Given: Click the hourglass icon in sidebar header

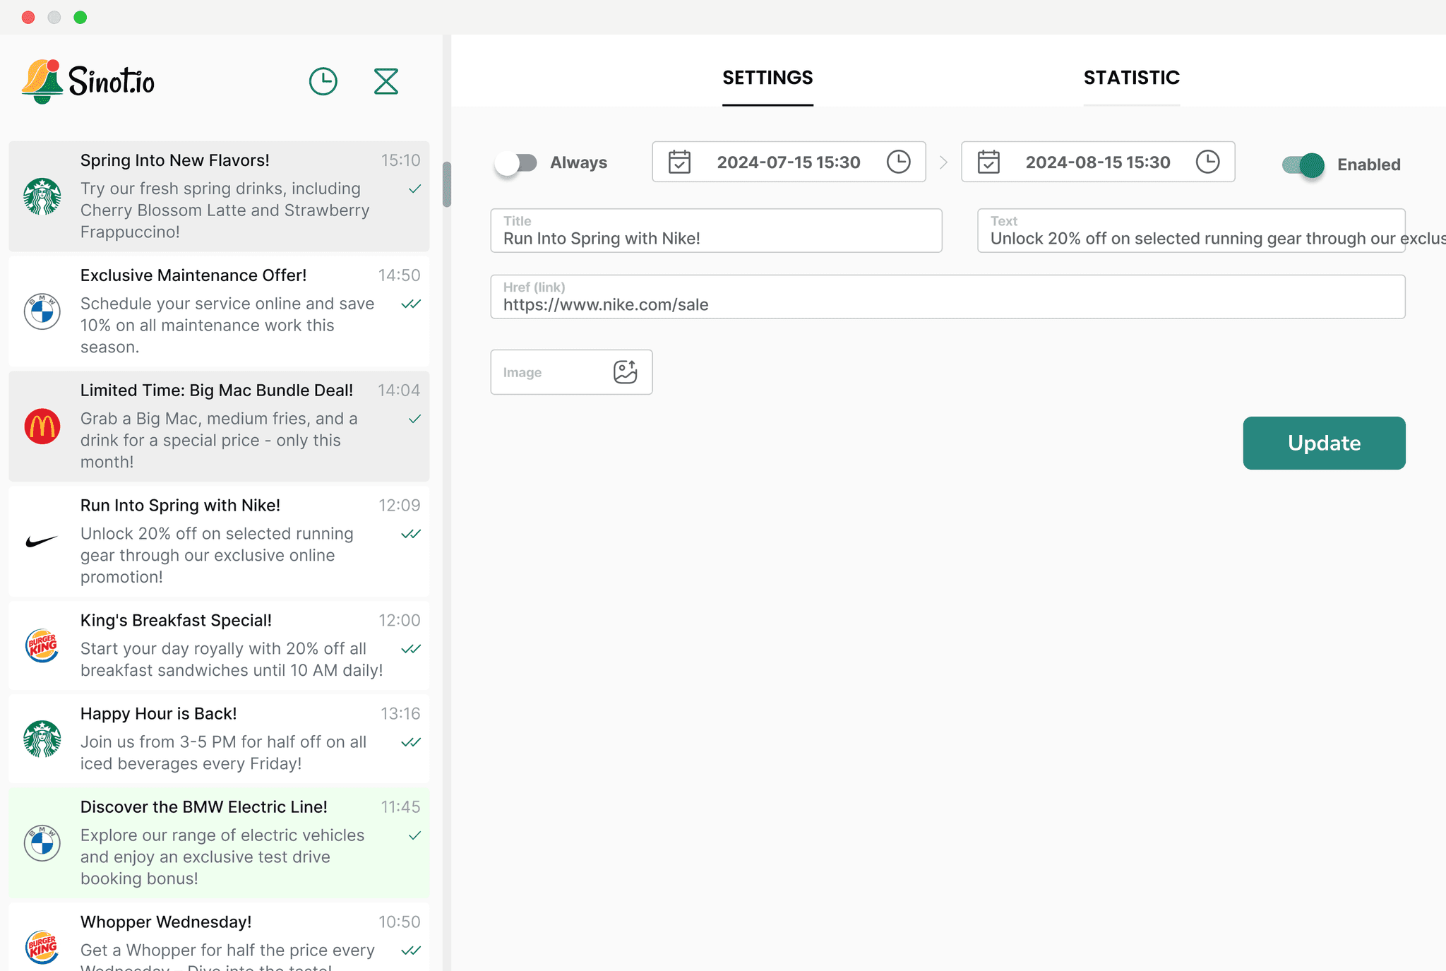Looking at the screenshot, I should [x=386, y=81].
